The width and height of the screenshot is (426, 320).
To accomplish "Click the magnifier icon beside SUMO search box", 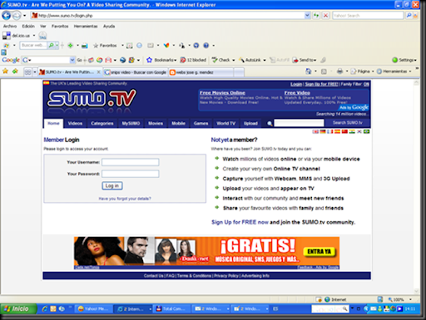I will [270, 123].
